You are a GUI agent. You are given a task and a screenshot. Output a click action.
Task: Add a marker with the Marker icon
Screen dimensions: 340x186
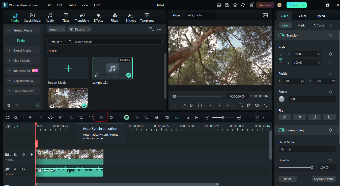pyautogui.click(x=147, y=117)
